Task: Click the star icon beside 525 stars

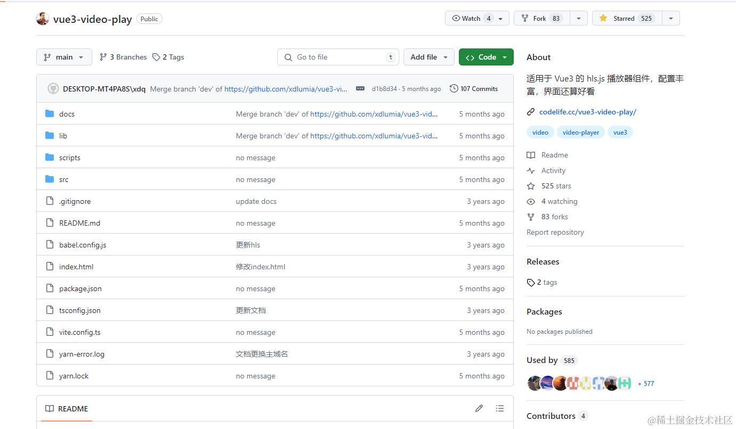Action: pos(531,186)
